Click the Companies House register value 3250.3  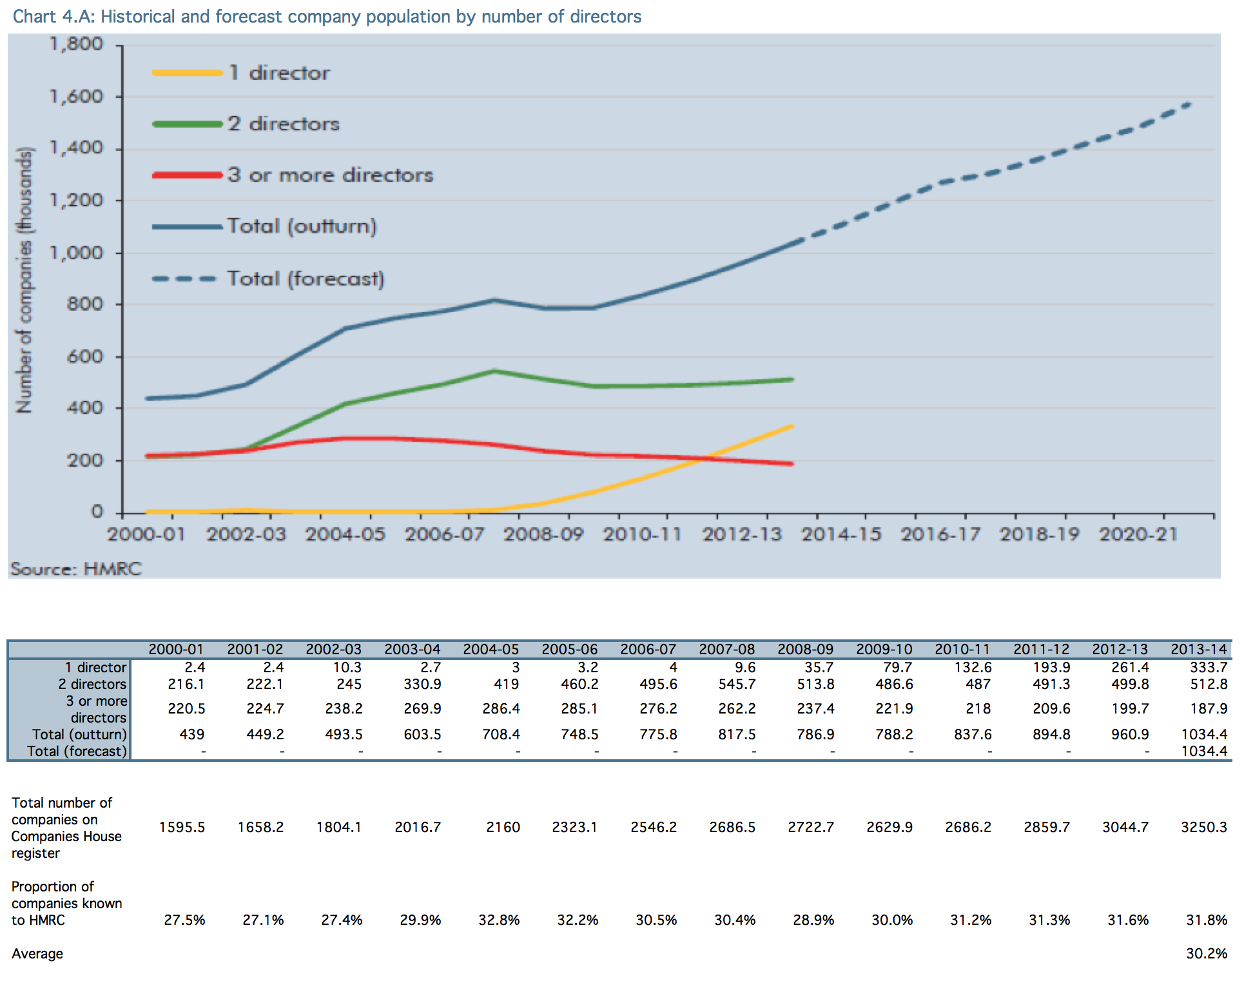click(1203, 827)
